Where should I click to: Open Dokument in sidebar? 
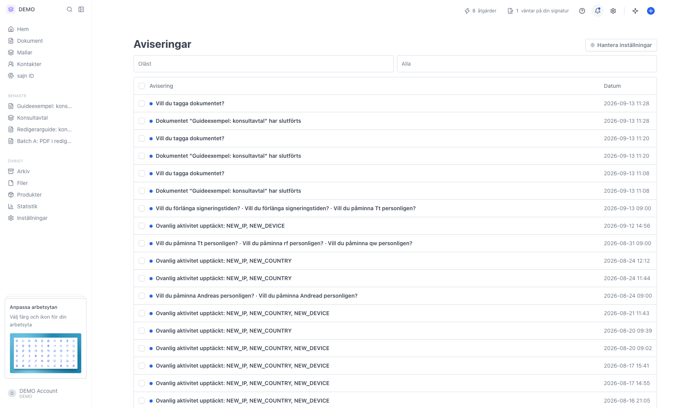[45, 41]
